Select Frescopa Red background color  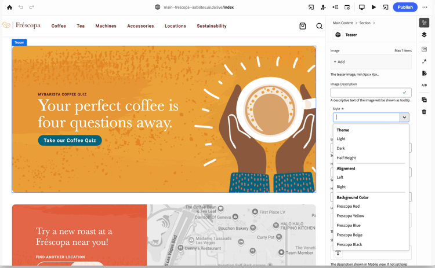click(348, 206)
